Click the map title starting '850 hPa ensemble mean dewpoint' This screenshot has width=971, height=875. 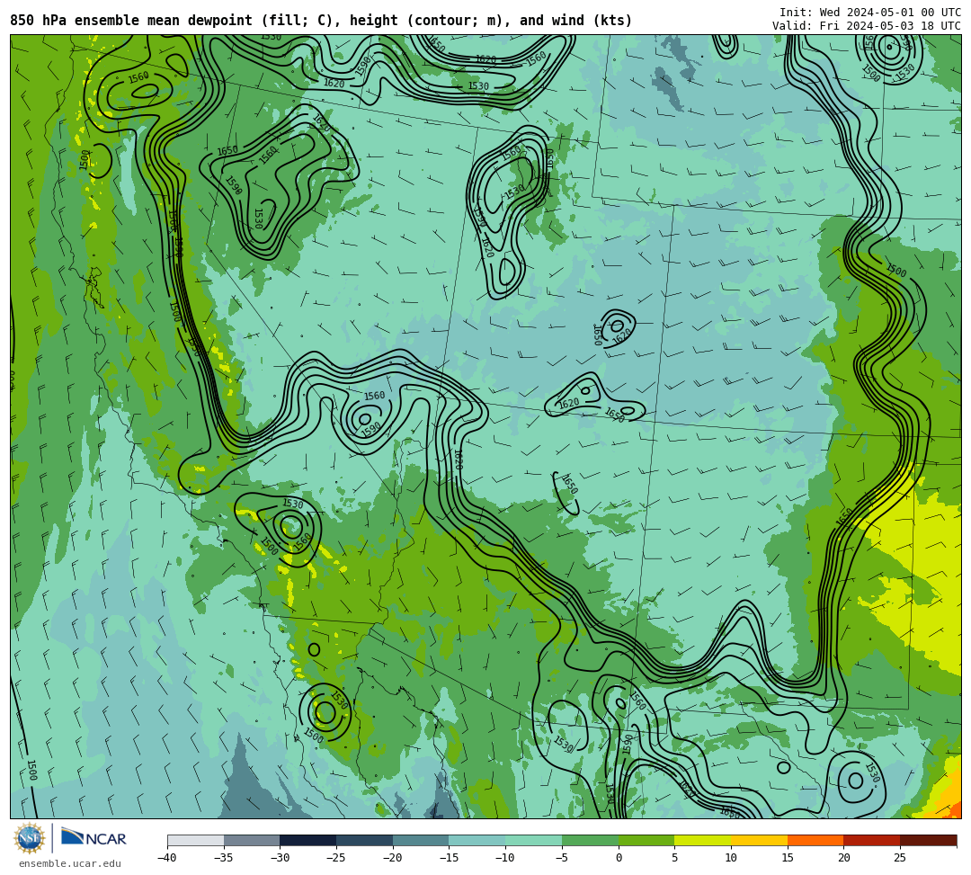(321, 21)
